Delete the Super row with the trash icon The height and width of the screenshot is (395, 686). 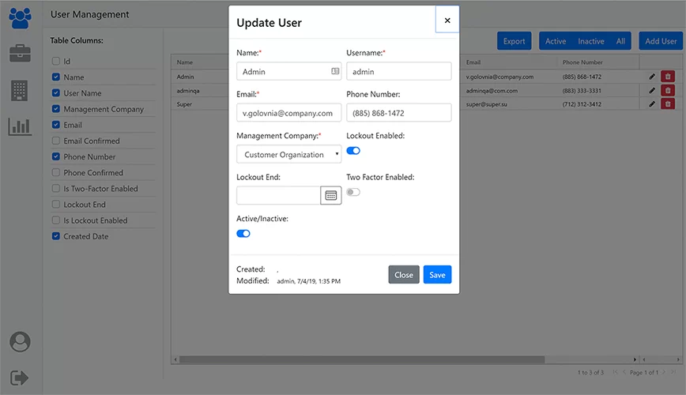tap(668, 104)
